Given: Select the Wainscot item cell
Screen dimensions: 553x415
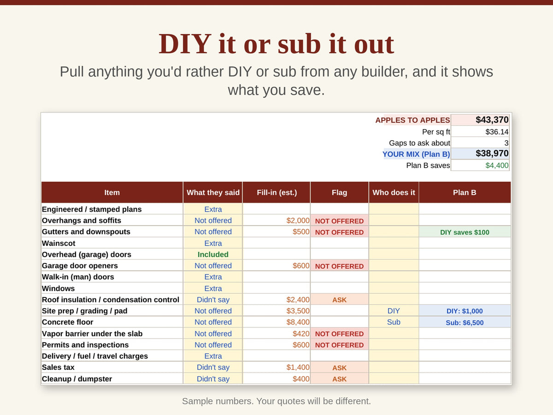Looking at the screenshot, I should click(x=112, y=243).
